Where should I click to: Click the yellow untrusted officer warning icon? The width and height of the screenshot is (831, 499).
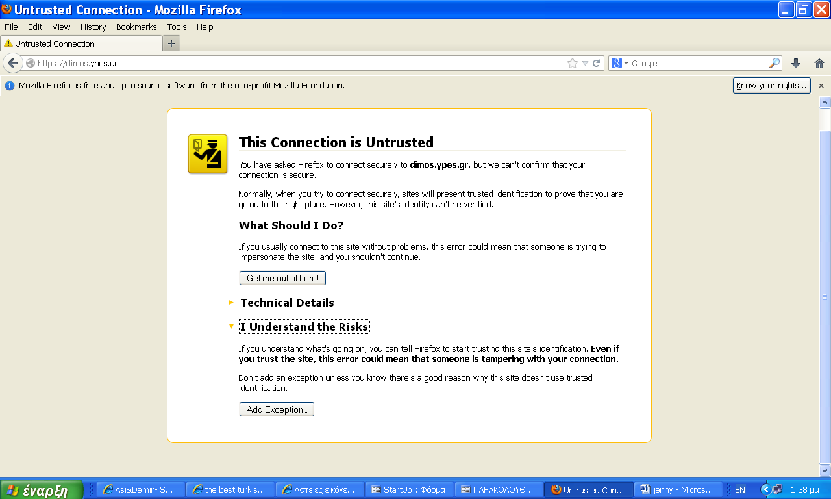click(208, 154)
